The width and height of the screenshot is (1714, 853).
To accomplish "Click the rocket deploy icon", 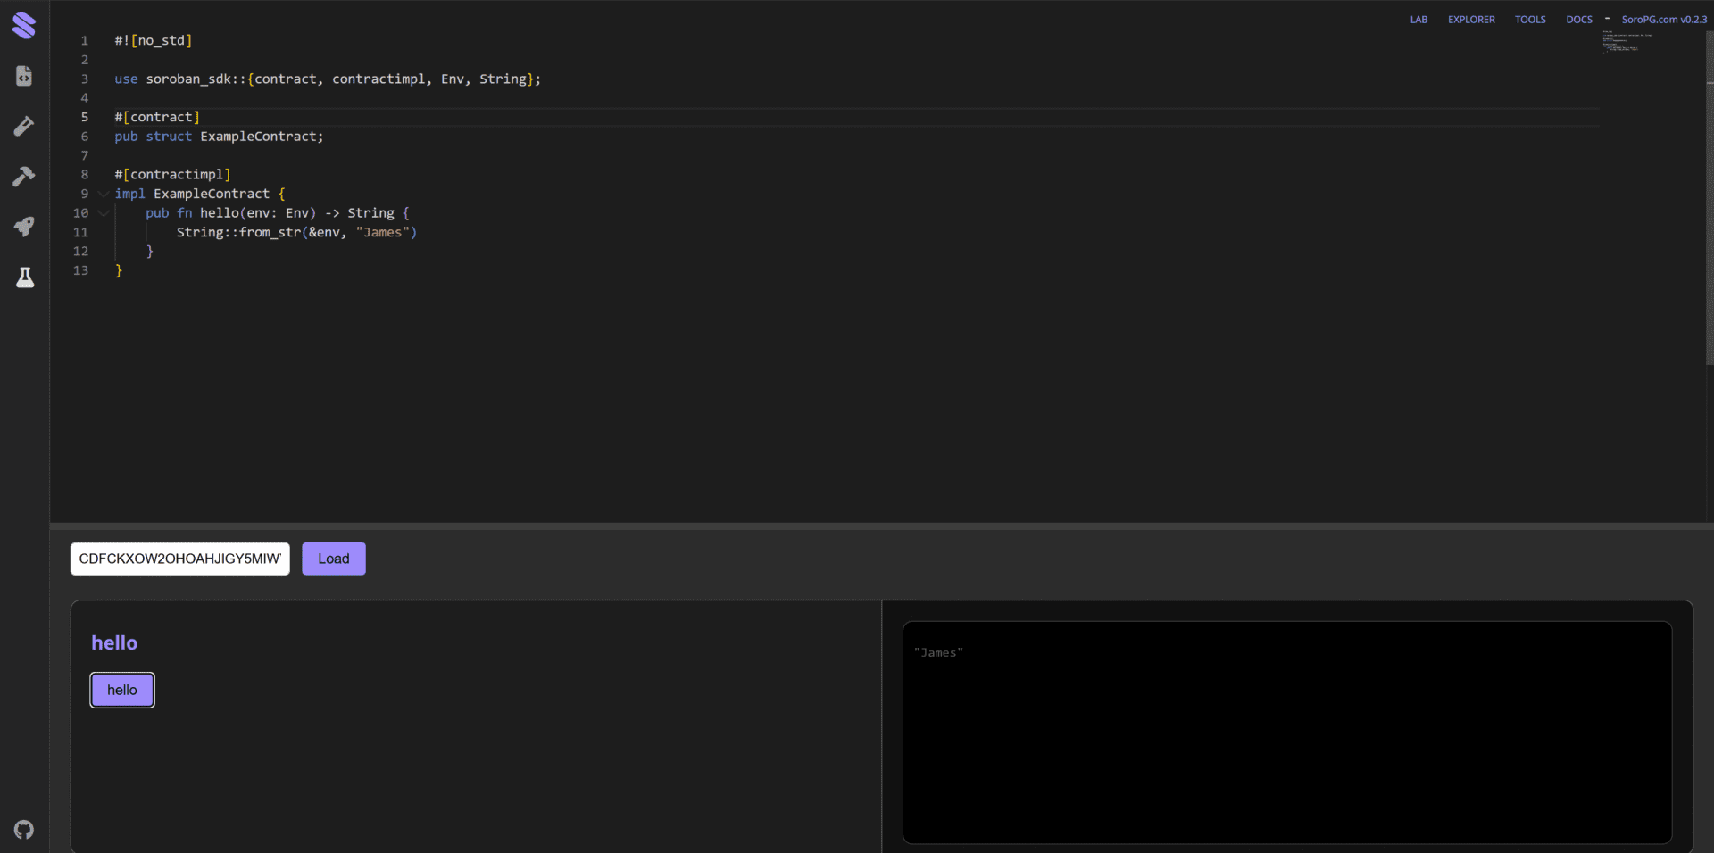I will click(x=24, y=227).
